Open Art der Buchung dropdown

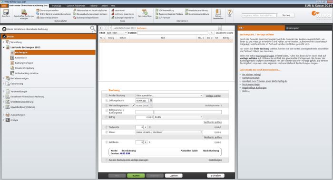tap(169, 95)
